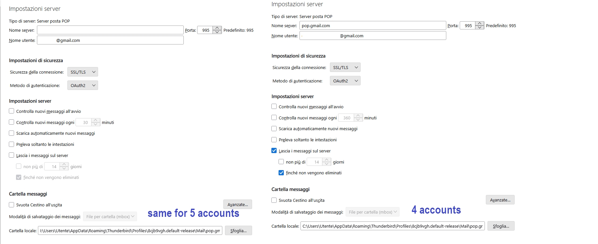This screenshot has height=244, width=598.
Task: Click Sfoglia beside the I:\Users local folder path
Action: tap(238, 231)
